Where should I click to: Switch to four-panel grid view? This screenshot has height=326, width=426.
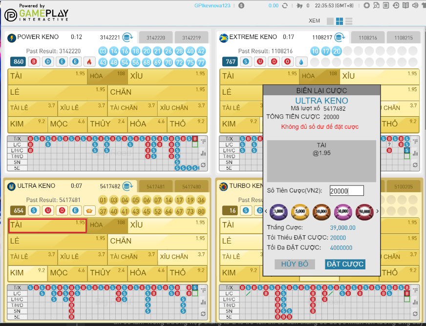(340, 21)
